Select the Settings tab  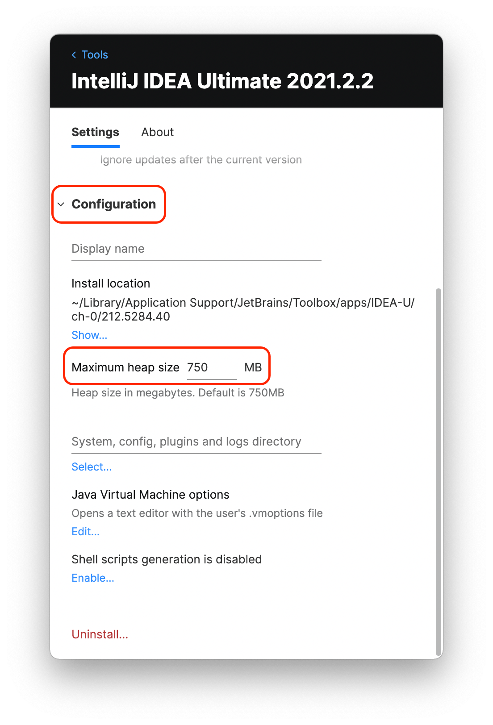(95, 132)
